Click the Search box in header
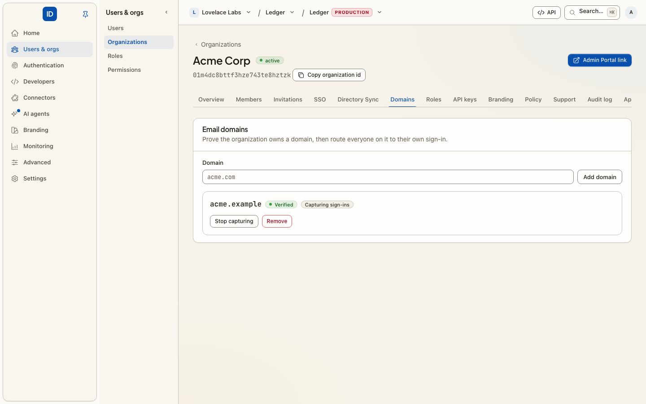 (x=592, y=13)
